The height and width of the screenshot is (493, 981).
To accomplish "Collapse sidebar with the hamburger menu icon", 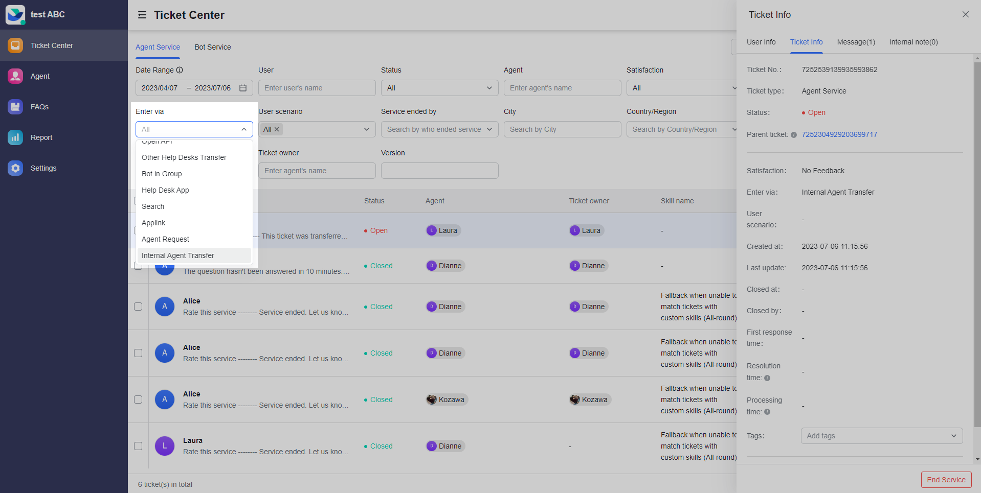I will 142,15.
